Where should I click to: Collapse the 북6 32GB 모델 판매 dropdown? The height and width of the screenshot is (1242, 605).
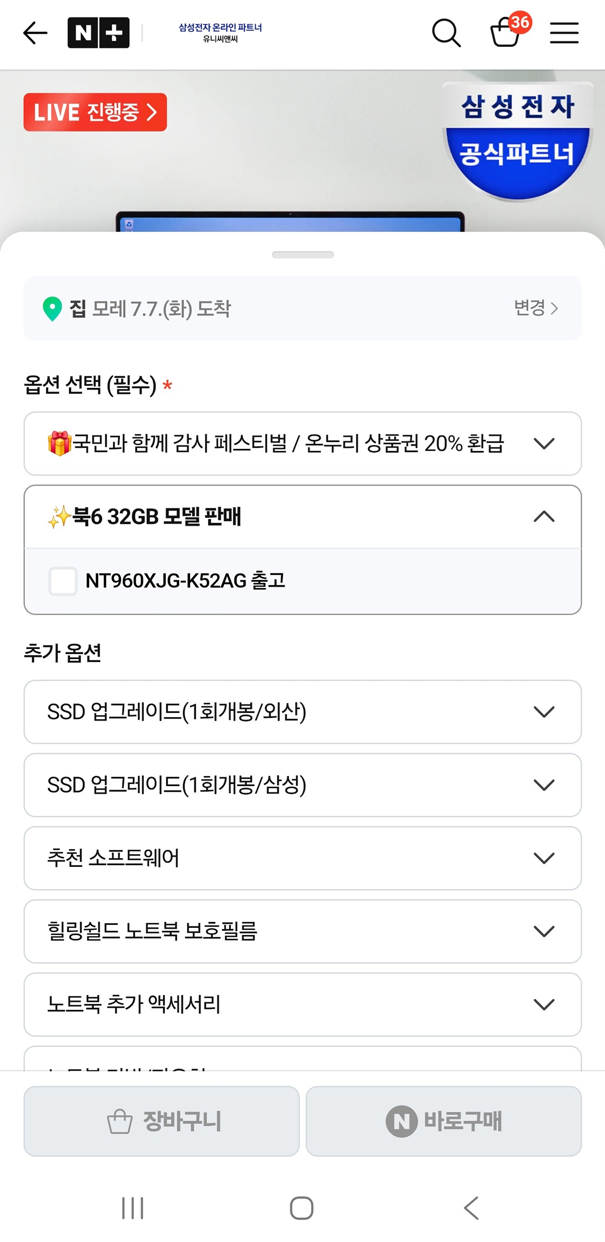click(302, 517)
